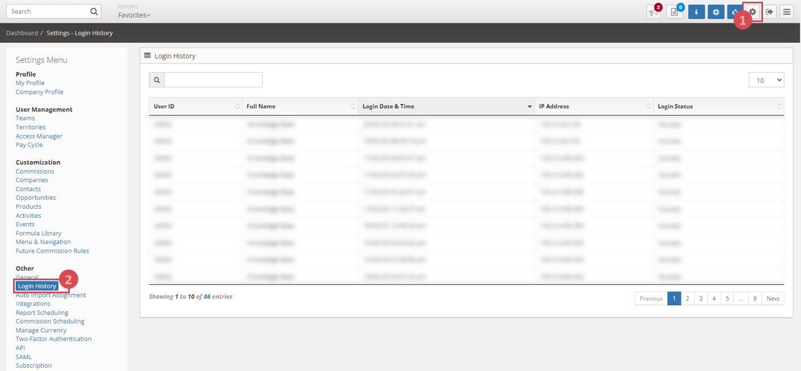Click the blue lifebuoy support icon
801x371 pixels.
716,12
